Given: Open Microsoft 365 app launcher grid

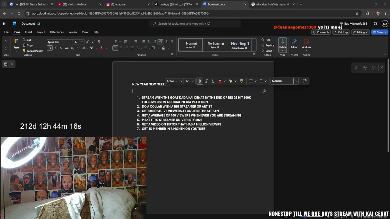Looking at the screenshot, I should pos(5,23).
